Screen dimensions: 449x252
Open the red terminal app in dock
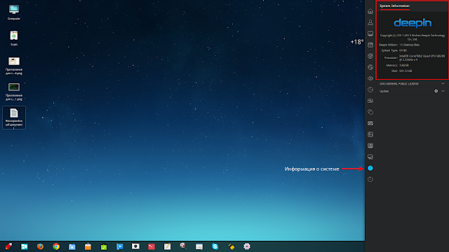[x=152, y=246]
